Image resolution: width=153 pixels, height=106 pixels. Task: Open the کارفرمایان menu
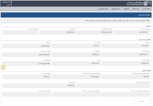point(126,9)
